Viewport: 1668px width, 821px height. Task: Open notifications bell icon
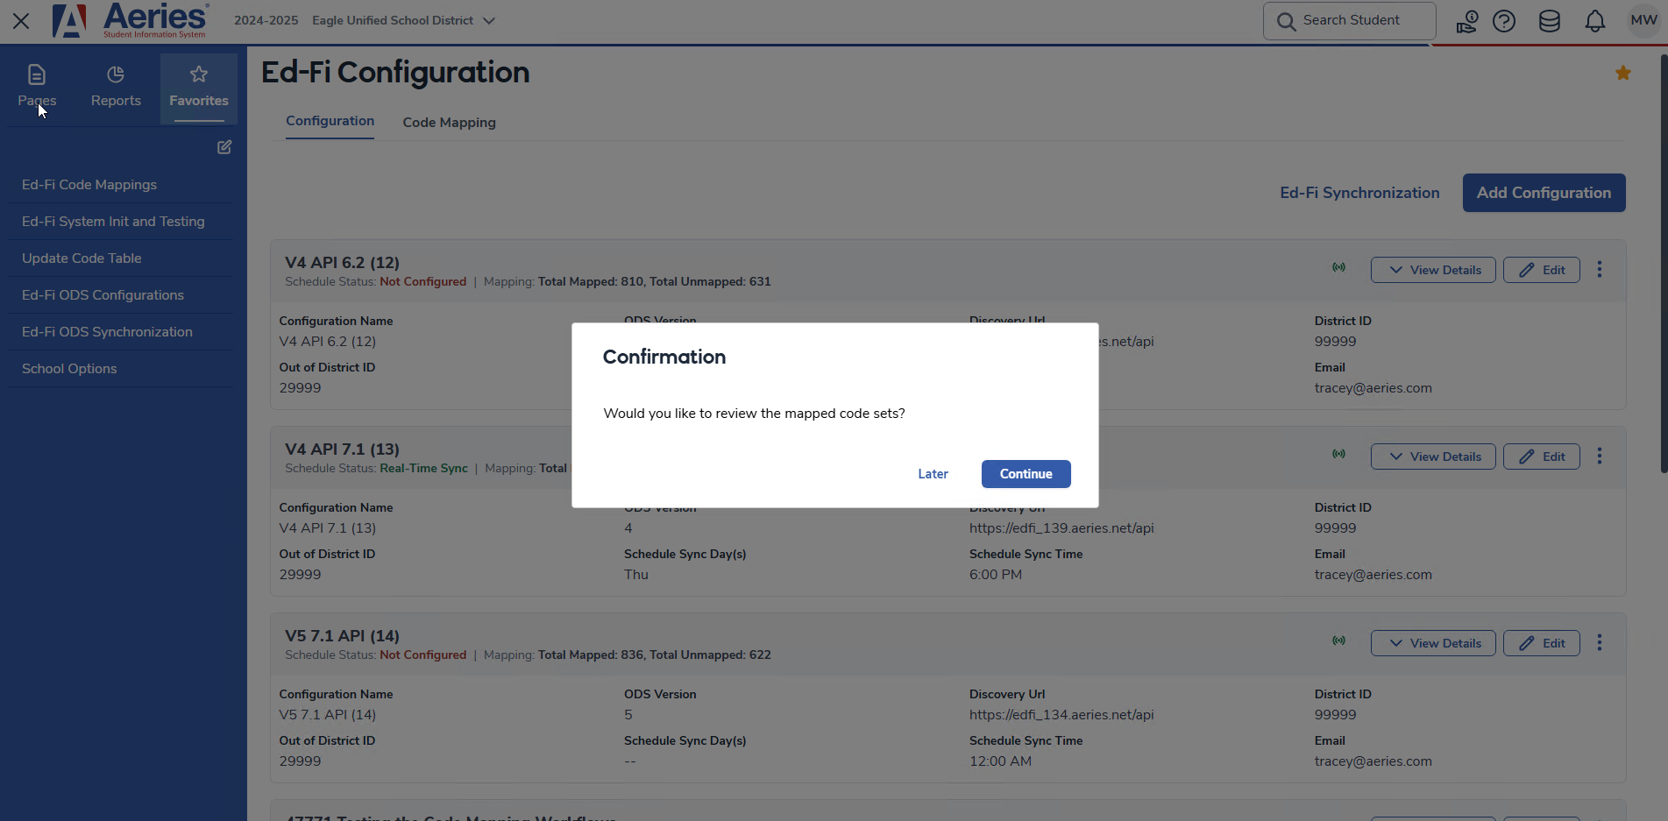(1595, 21)
